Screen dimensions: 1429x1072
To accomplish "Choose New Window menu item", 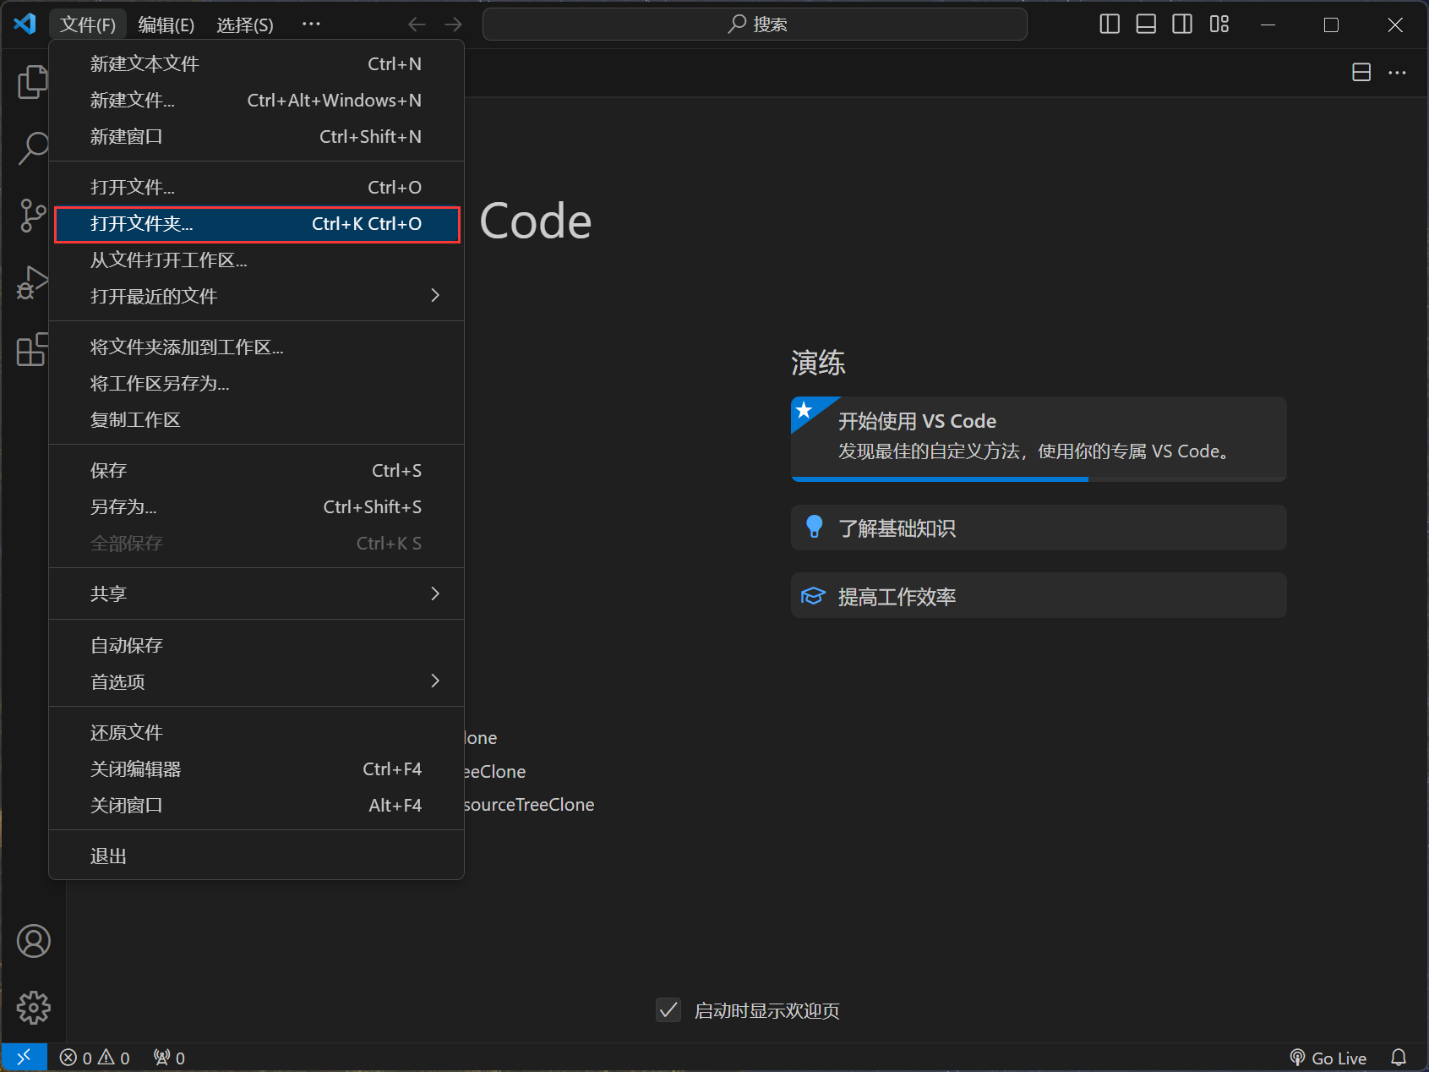I will point(257,136).
